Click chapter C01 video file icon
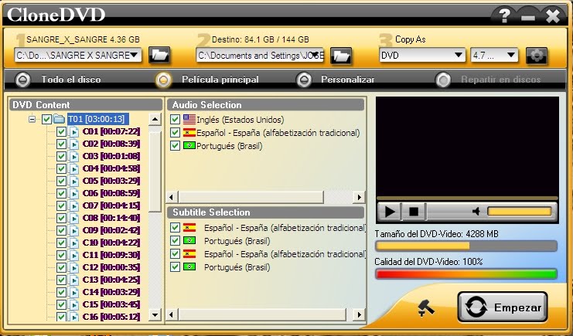The image size is (573, 336). [x=74, y=131]
